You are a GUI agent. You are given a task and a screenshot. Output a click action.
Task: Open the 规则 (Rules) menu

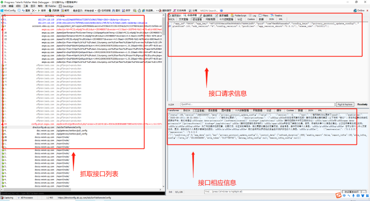(x=18, y=6)
